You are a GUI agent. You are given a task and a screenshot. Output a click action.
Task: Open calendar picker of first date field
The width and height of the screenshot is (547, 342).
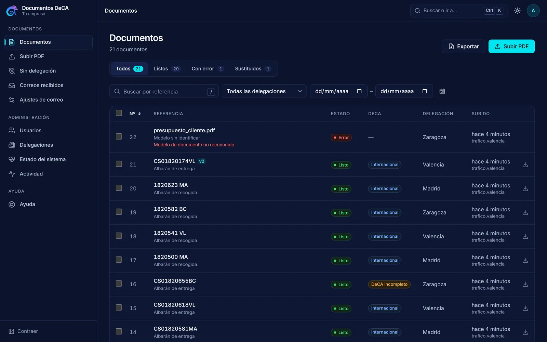[359, 91]
